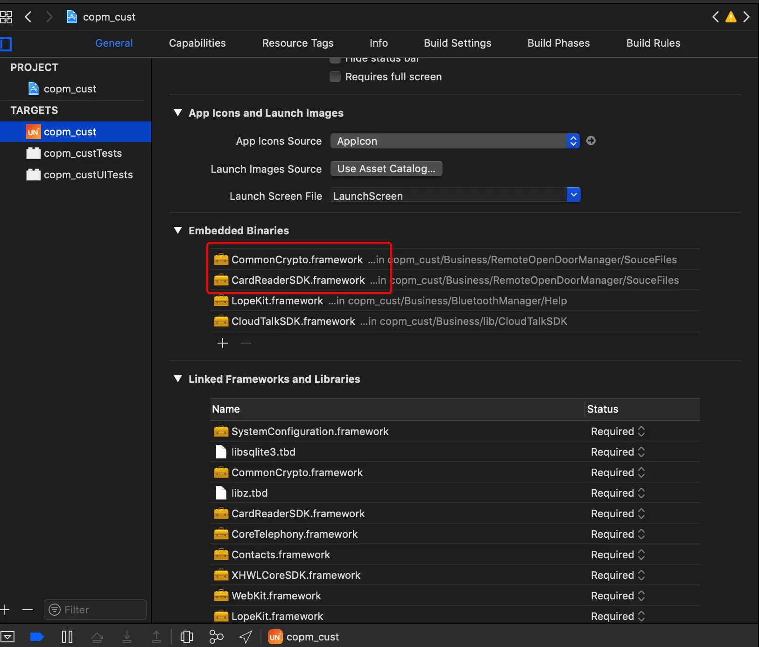Add an embedded binary with the plus button
Viewport: 759px width, 647px height.
(222, 343)
